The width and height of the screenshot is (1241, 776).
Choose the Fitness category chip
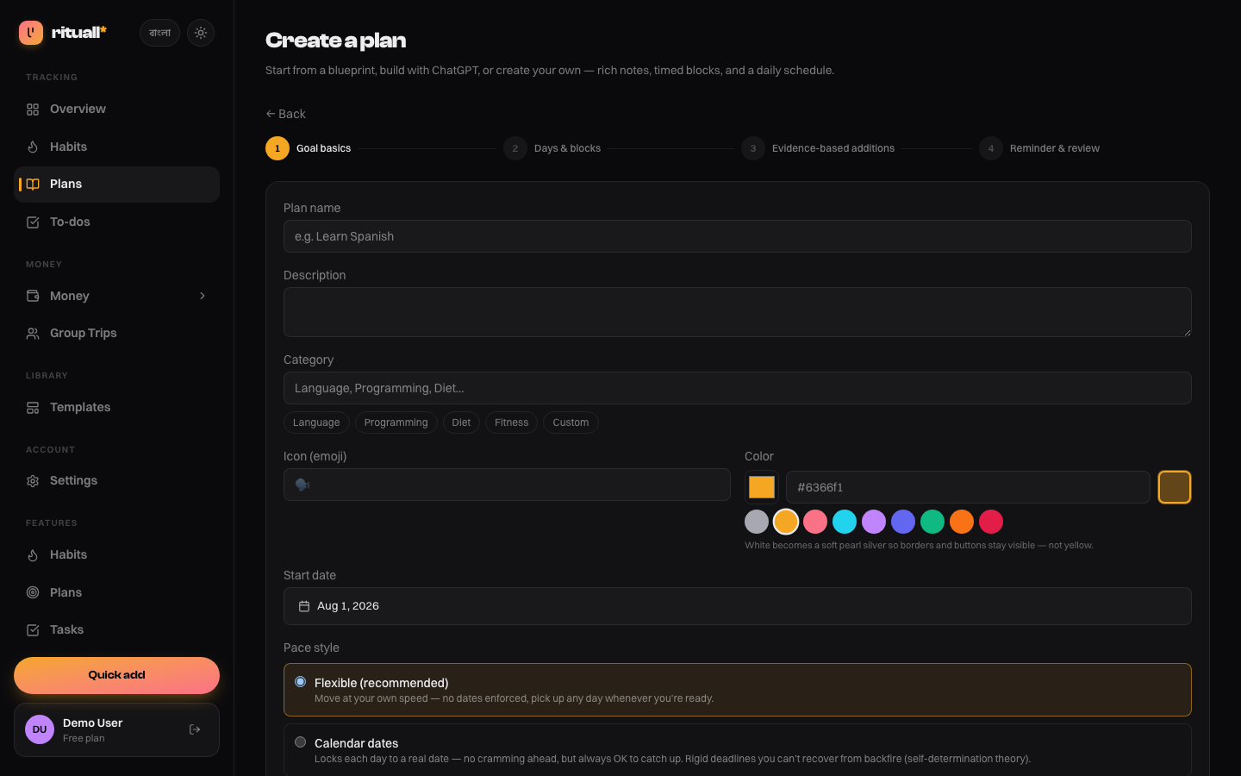tap(511, 422)
